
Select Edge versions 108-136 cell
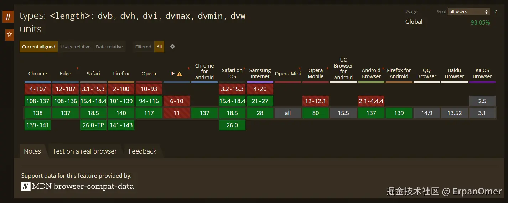click(66, 101)
